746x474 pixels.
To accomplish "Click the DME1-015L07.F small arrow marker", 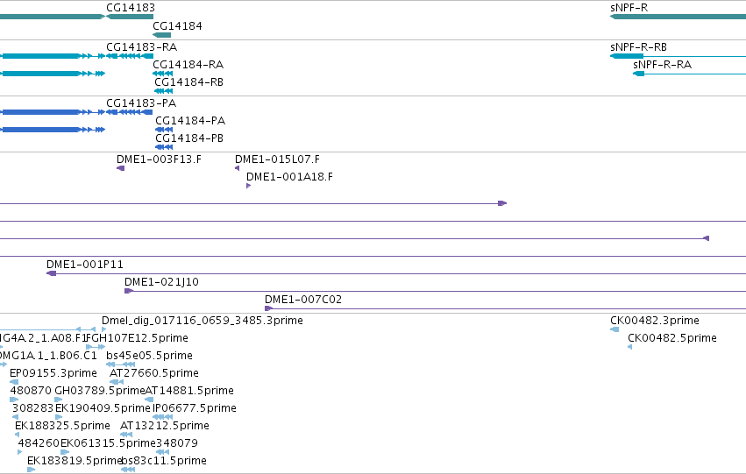I will (237, 168).
